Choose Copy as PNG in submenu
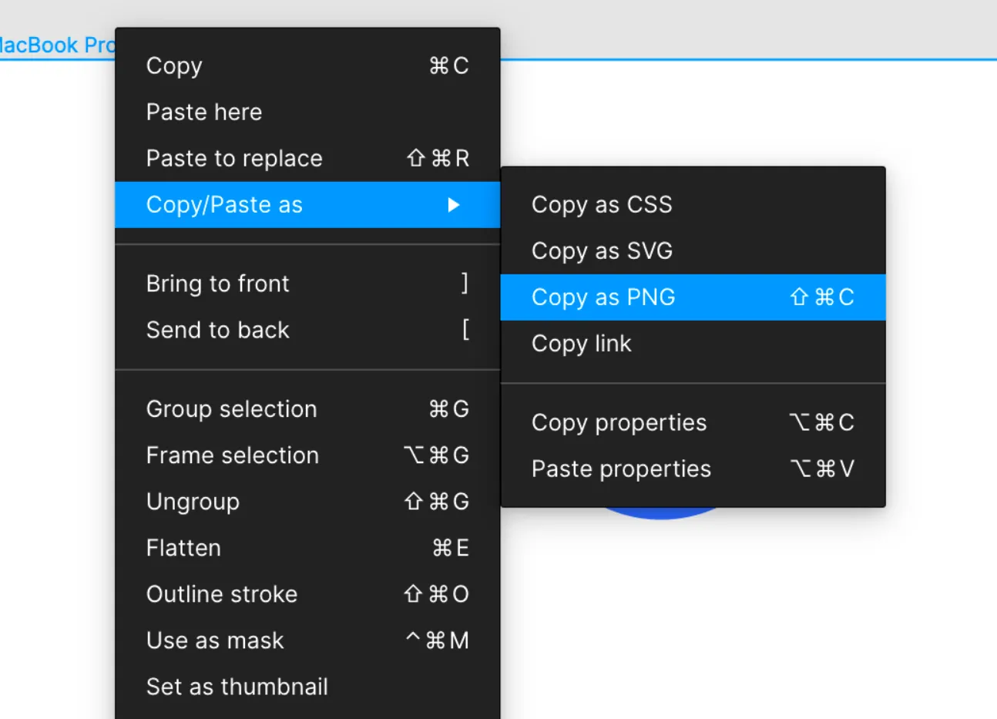This screenshot has height=719, width=997. (693, 297)
